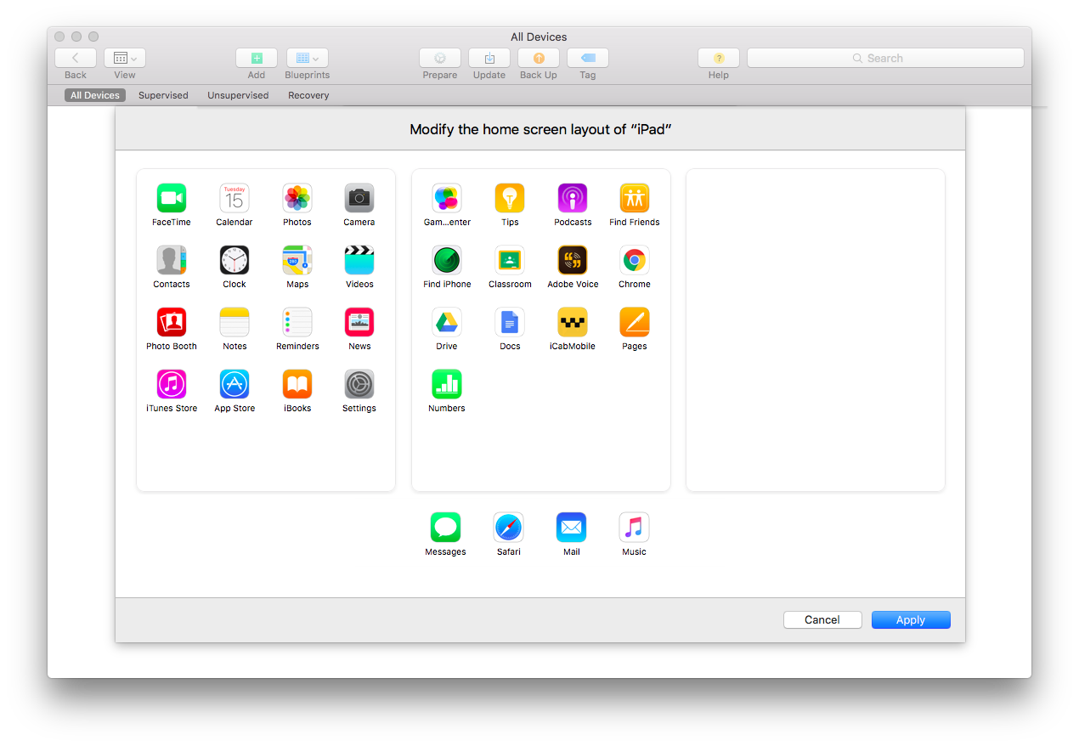Viewport: 1079px width, 746px height.
Task: Select the Photos app icon
Action: (x=297, y=198)
